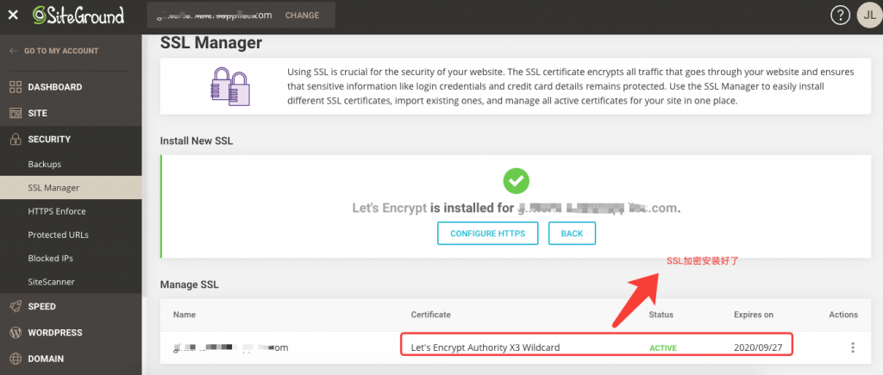The width and height of the screenshot is (883, 375).
Task: Click the blurred domain in certificate row
Action: (231, 347)
